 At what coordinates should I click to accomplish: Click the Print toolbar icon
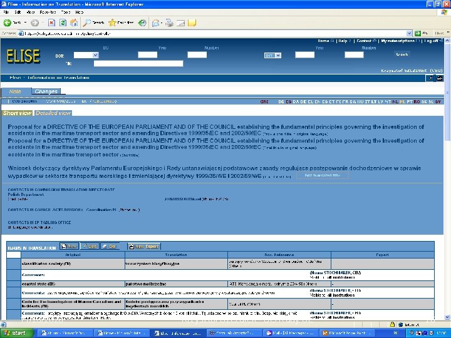[169, 23]
